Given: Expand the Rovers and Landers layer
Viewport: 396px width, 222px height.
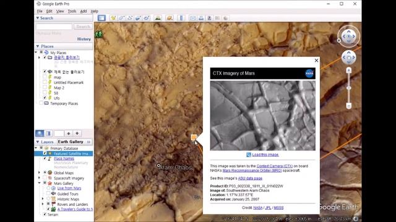Looking at the screenshot, I should coord(43,204).
